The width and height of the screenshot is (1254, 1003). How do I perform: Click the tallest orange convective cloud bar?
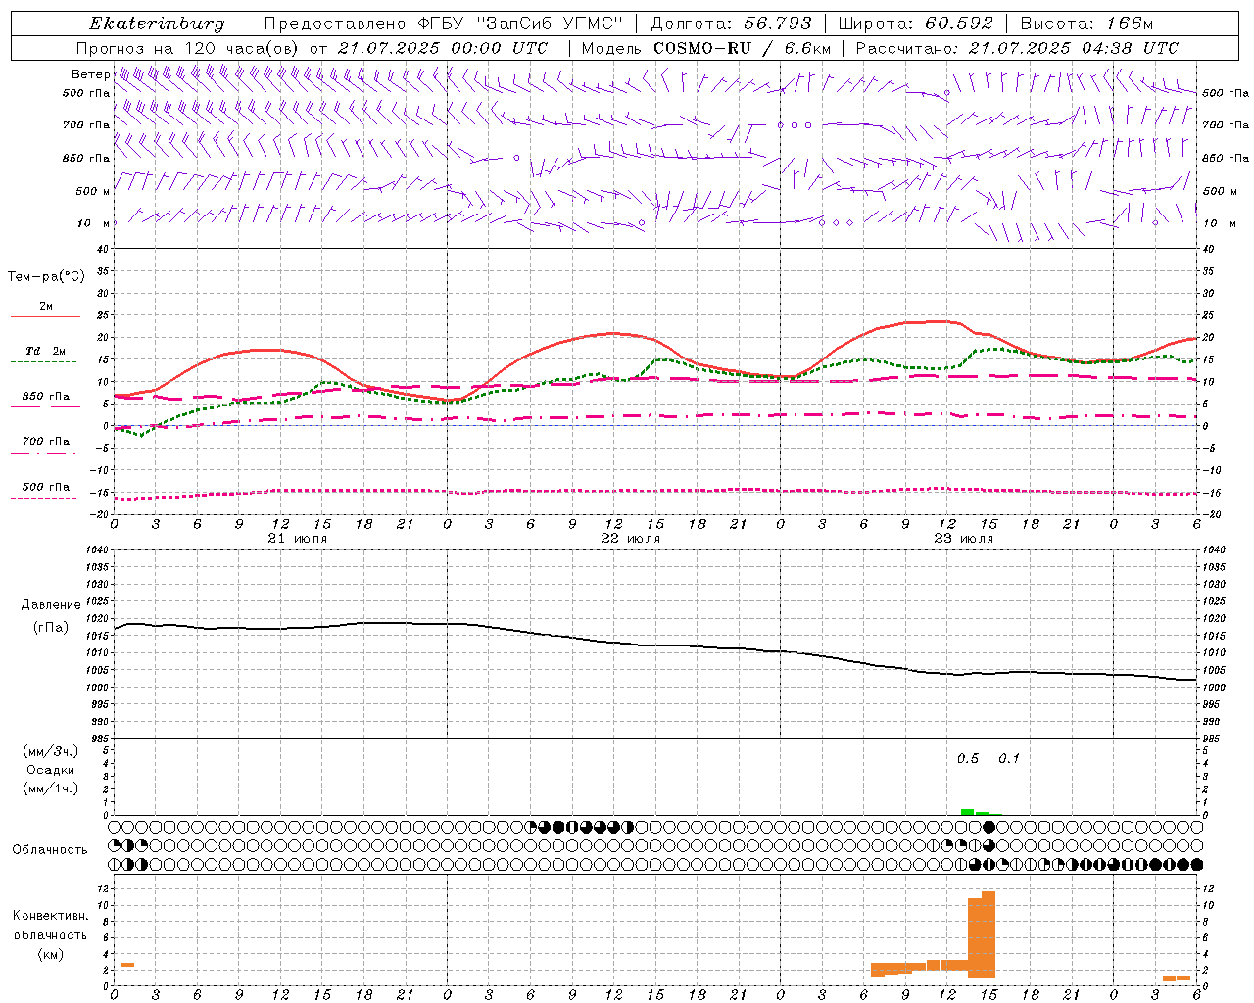(989, 933)
